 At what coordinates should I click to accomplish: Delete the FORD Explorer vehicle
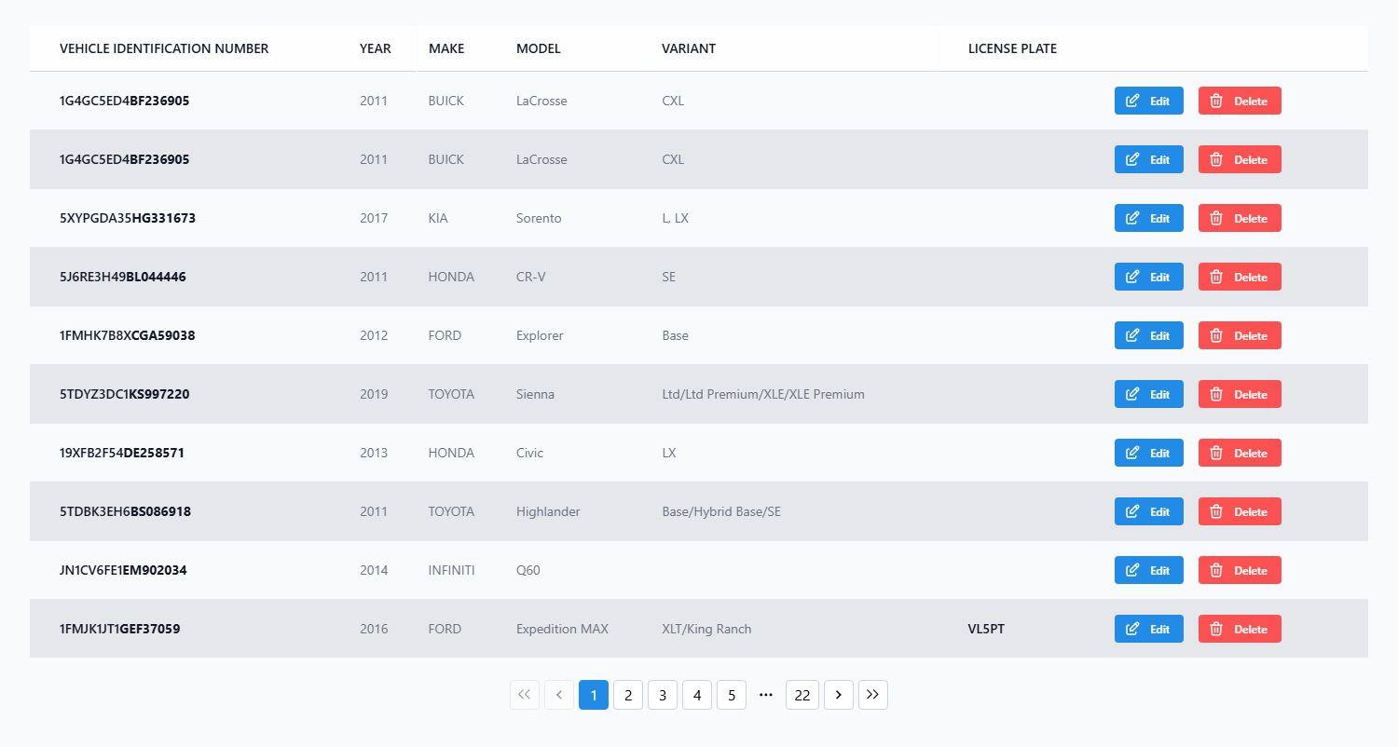click(x=1240, y=335)
